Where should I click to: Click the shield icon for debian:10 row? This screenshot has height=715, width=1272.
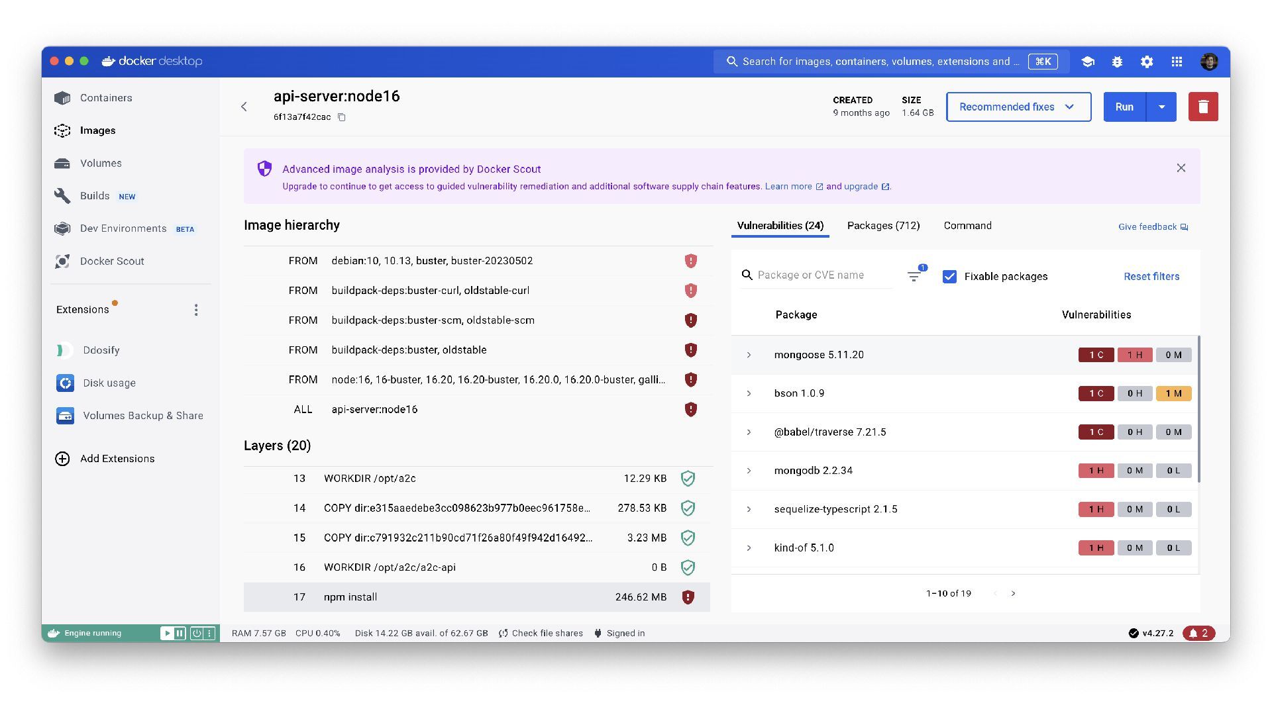691,261
